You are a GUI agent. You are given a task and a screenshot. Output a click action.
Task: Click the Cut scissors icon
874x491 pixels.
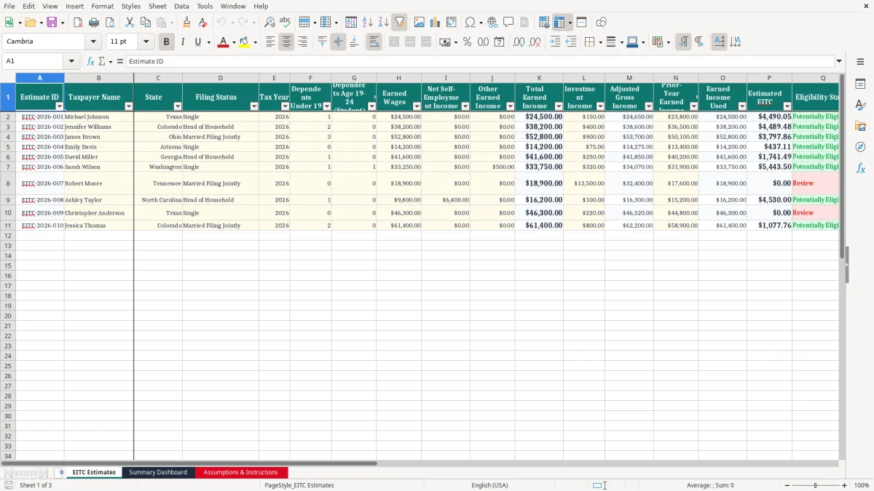pyautogui.click(x=130, y=23)
